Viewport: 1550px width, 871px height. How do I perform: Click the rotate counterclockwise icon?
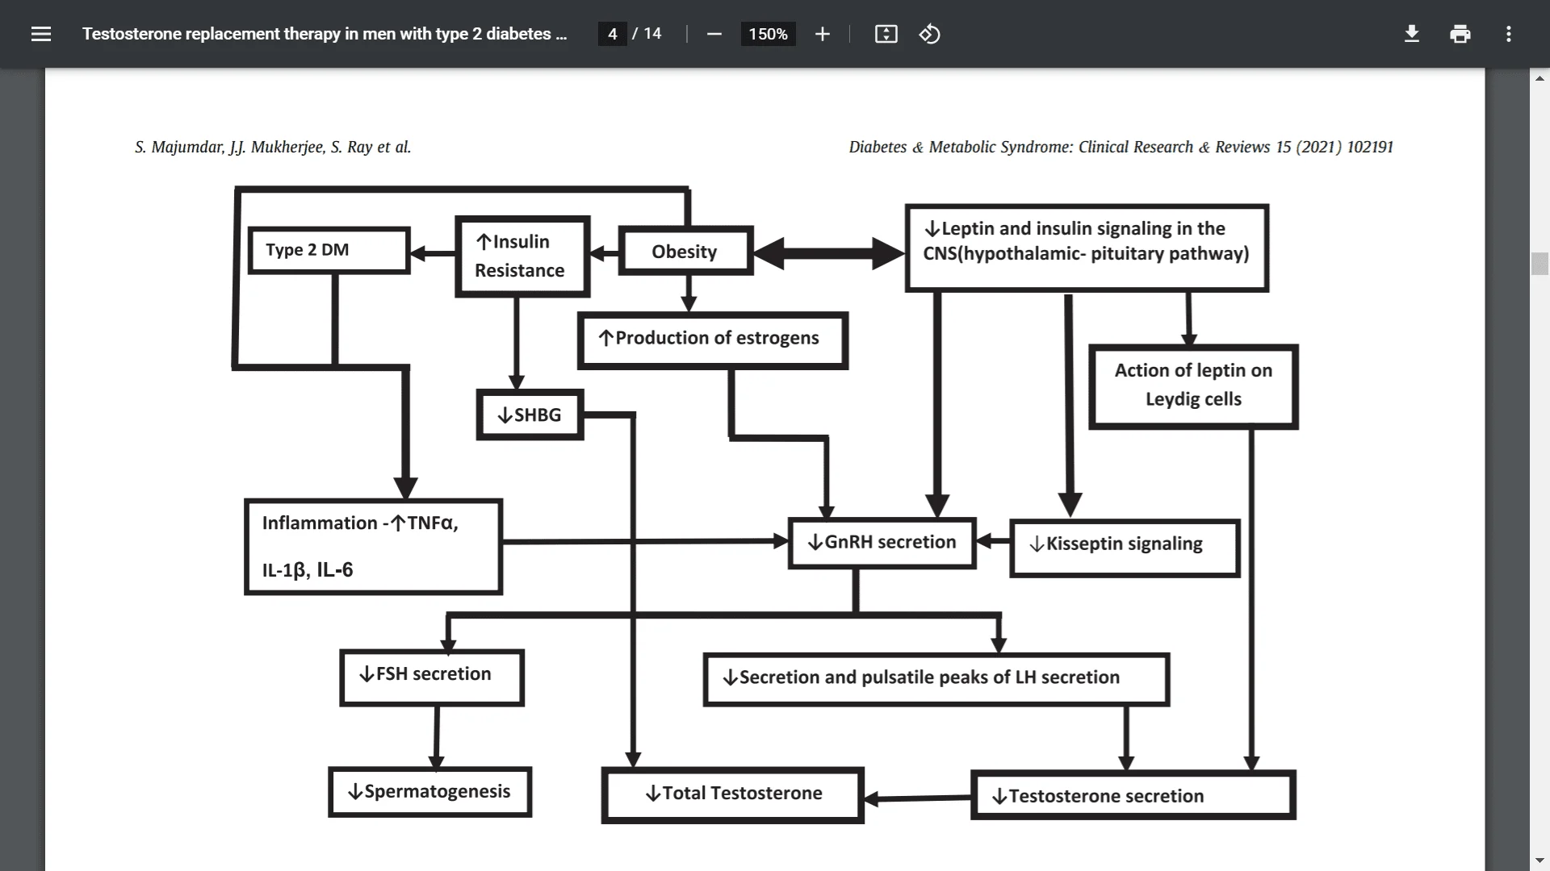[x=928, y=33]
